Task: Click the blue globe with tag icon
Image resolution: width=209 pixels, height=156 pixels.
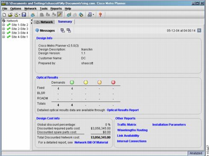Action: (81, 15)
